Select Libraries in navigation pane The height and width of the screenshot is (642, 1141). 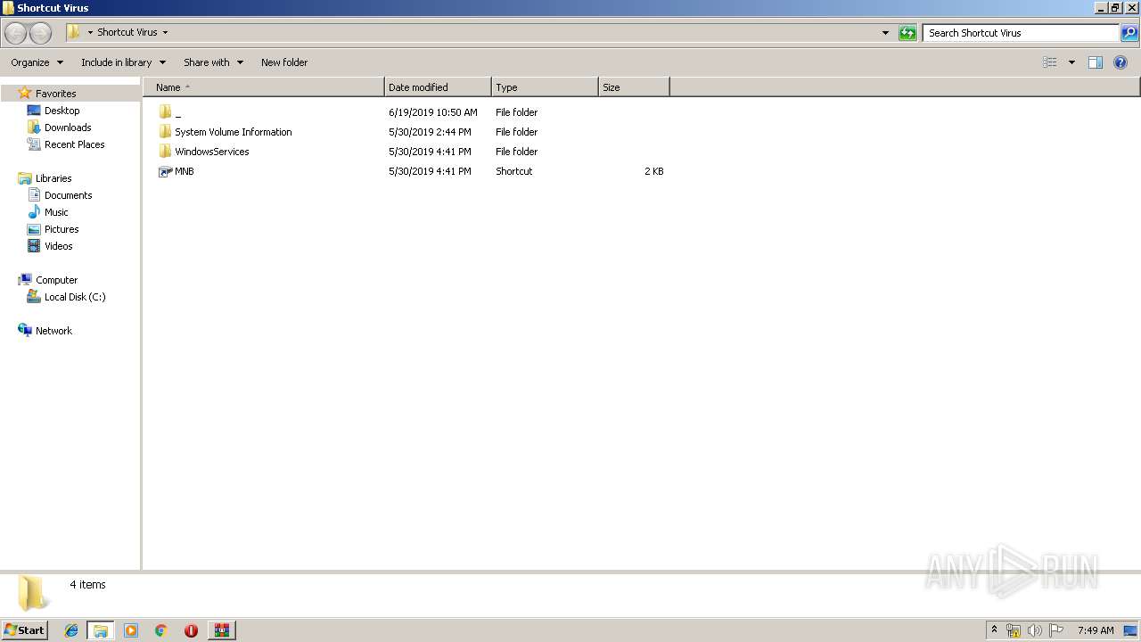click(x=53, y=178)
